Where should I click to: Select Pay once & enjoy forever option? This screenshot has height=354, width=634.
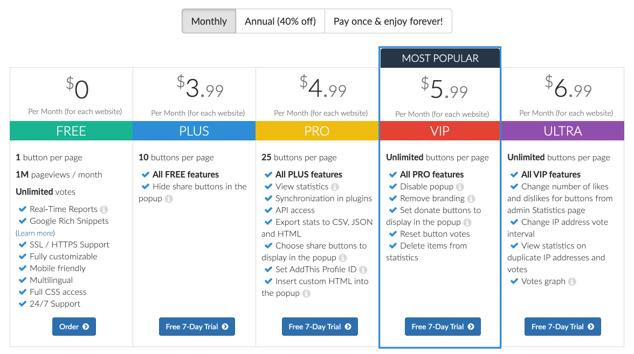tap(388, 21)
